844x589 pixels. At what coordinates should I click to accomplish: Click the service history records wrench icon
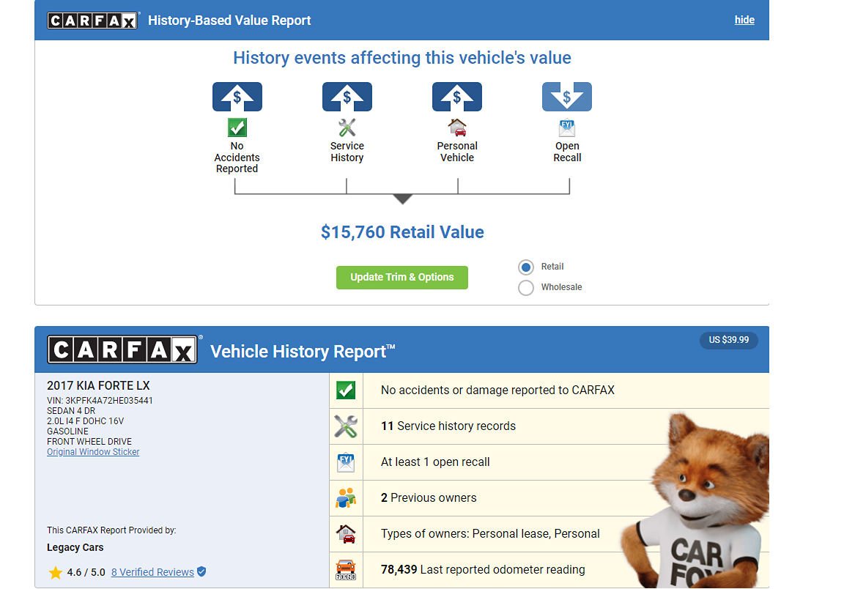346,426
